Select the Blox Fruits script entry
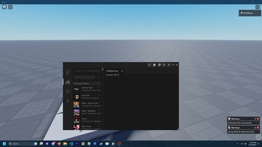Image resolution: width=262 pixels, height=147 pixels. (x=87, y=127)
